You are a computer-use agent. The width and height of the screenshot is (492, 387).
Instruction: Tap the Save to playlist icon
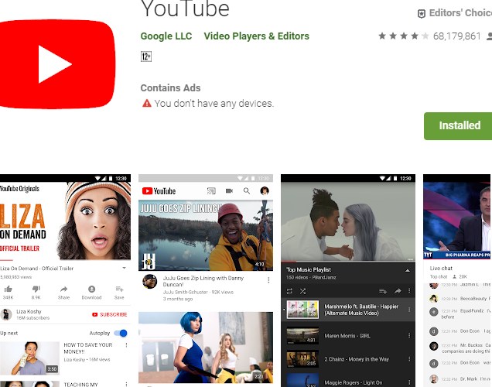point(119,289)
